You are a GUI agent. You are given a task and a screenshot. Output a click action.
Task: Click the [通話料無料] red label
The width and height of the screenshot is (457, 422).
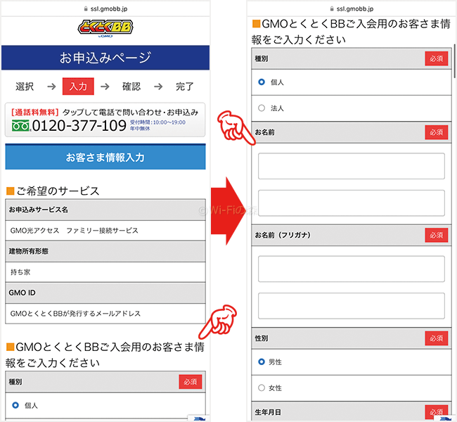[35, 113]
